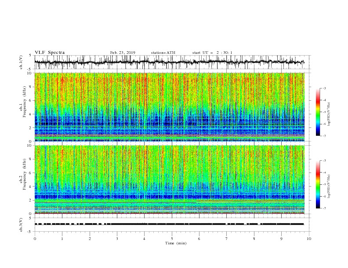Click the ch.3 black status bar trace

click(169, 224)
